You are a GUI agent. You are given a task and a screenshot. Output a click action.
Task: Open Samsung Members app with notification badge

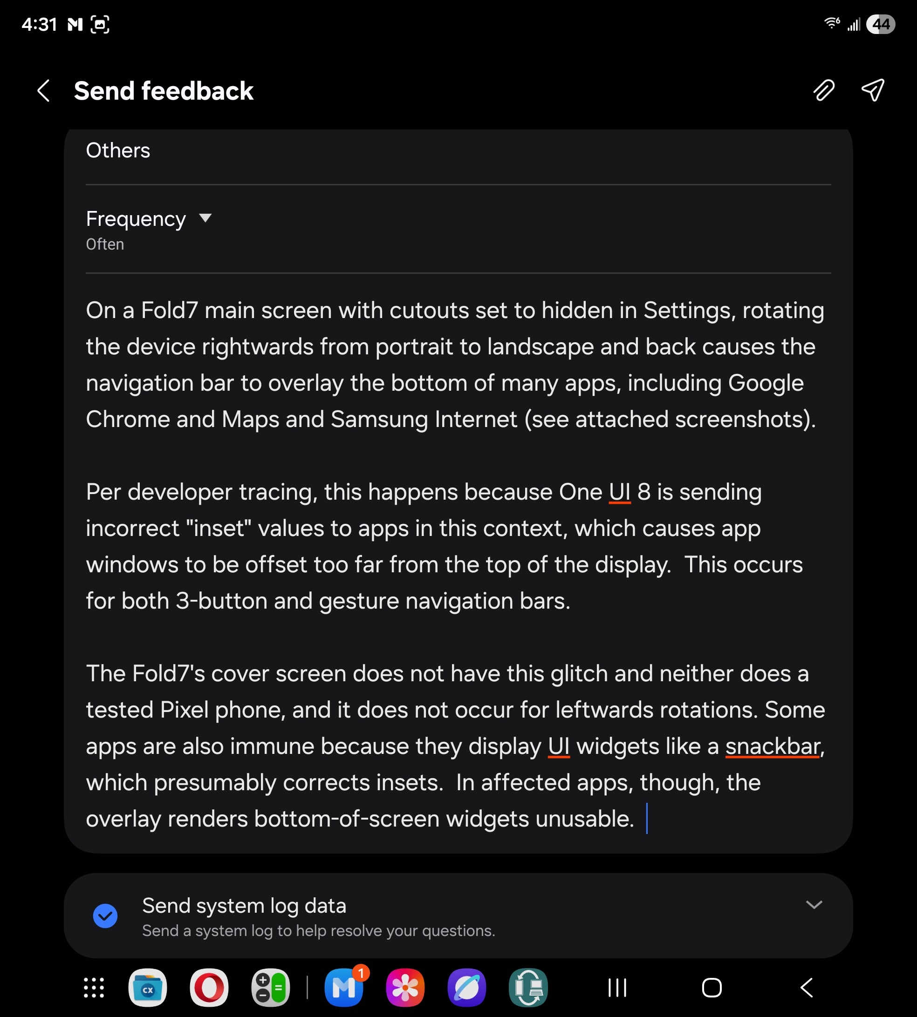click(344, 988)
